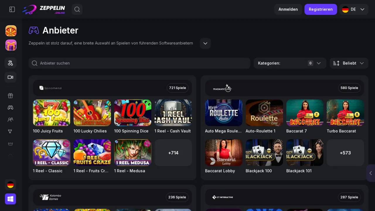The image size is (375, 211).
Task: Open the Blackjack 101 thumbnail
Action: (305, 153)
